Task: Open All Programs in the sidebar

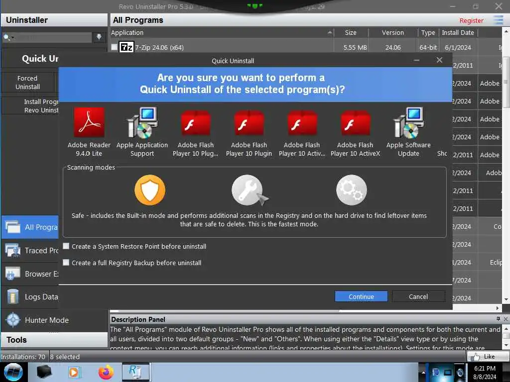Action: point(30,227)
